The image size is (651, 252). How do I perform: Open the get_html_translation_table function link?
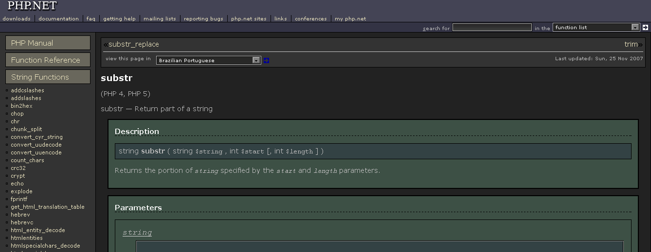48,207
